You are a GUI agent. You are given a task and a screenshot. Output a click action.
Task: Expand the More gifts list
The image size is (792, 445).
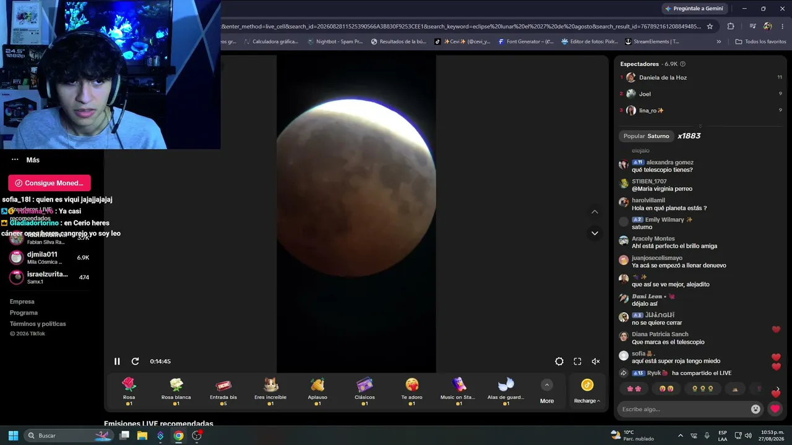point(547,392)
